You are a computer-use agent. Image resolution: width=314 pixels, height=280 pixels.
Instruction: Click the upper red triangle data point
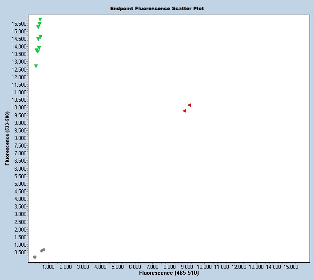pyautogui.click(x=189, y=105)
